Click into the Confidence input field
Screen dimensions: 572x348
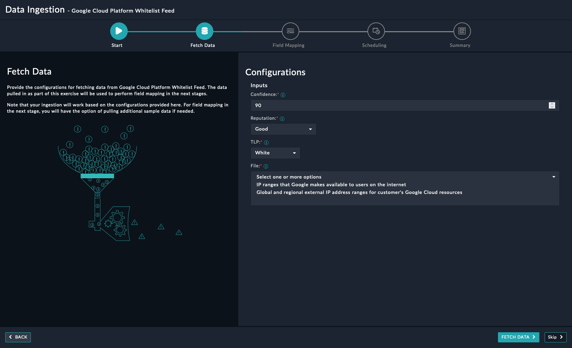(397, 105)
